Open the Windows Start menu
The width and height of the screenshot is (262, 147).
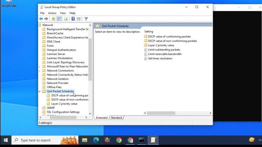[6, 140]
